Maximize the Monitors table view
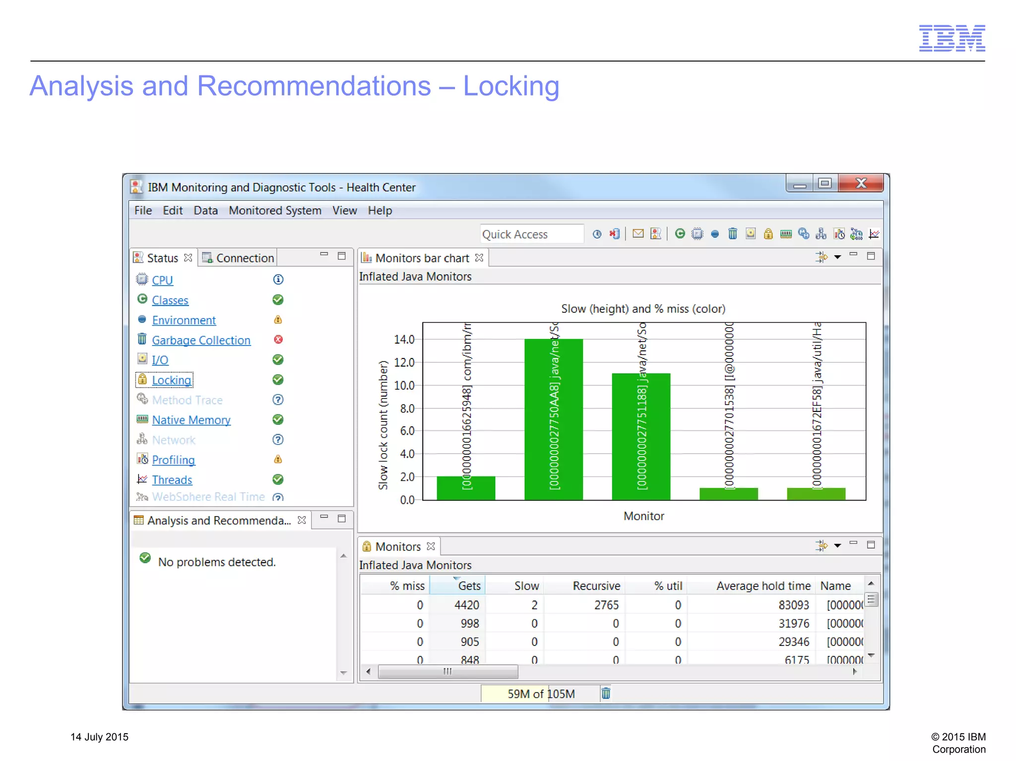Viewport: 1016px width, 761px height. point(871,545)
